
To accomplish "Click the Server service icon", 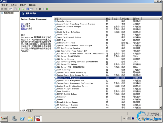I will 55,29.
